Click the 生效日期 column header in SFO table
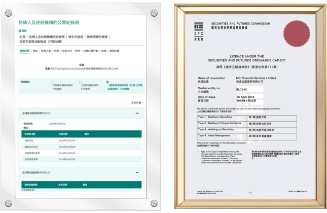Image resolution: width=327 pixels, height=213 pixels. click(63, 134)
